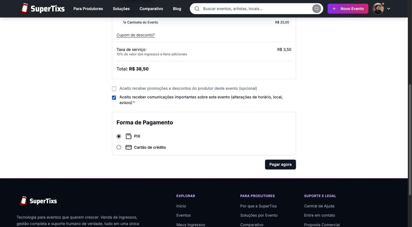
Task: Click the Forma de Pagamento heading
Action: tap(145, 122)
